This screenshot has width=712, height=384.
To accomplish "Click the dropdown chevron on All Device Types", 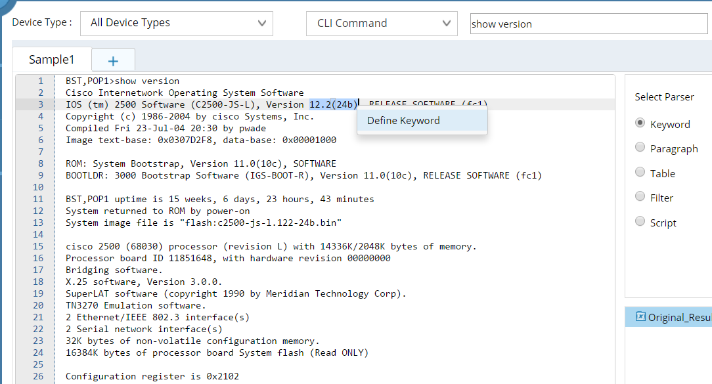I will [263, 23].
